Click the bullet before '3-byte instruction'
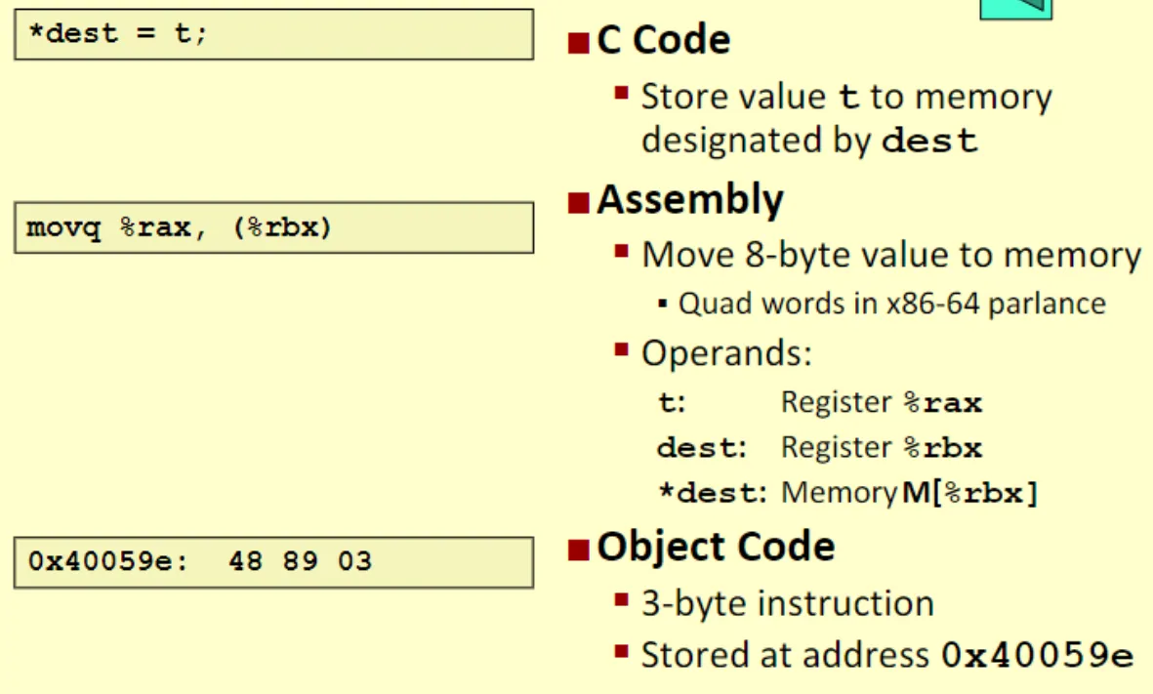The height and width of the screenshot is (694, 1153). [621, 599]
